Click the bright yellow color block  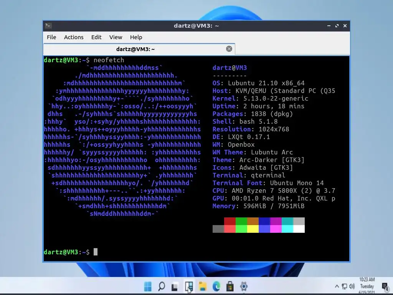[253, 229]
